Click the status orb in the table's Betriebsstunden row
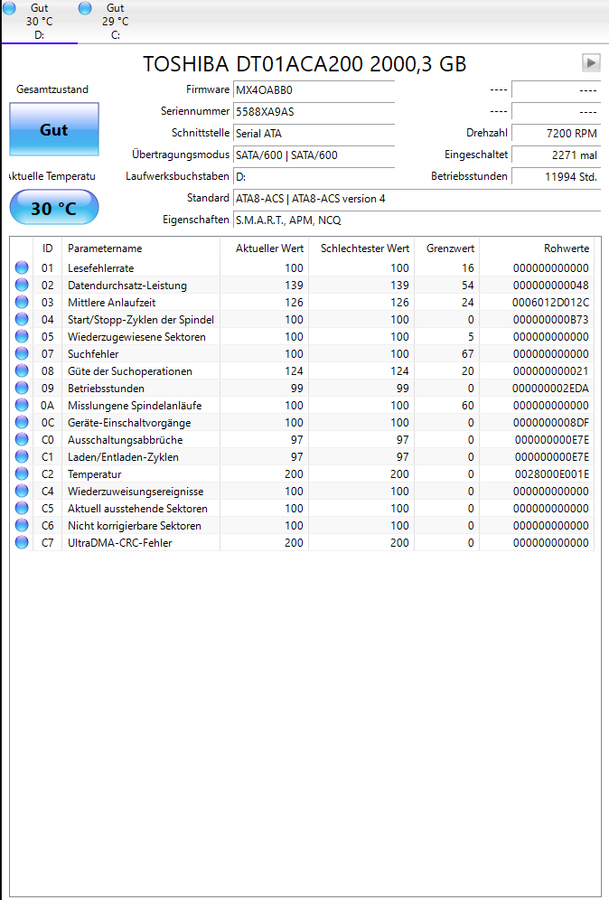 pos(22,388)
